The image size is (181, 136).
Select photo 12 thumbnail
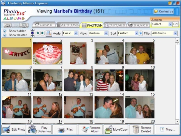[x=48, y=107]
